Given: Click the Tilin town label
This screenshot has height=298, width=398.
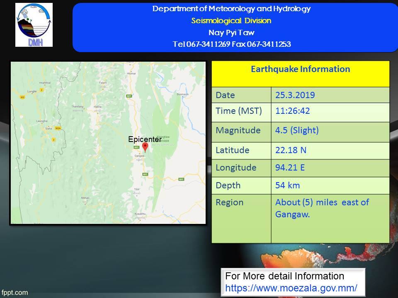Looking at the screenshot, I should click(137, 189).
